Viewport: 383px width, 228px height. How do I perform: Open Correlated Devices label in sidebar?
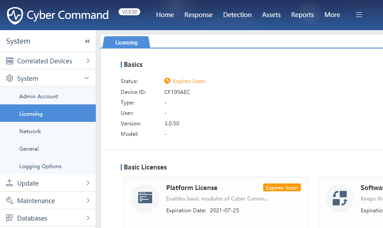click(45, 61)
